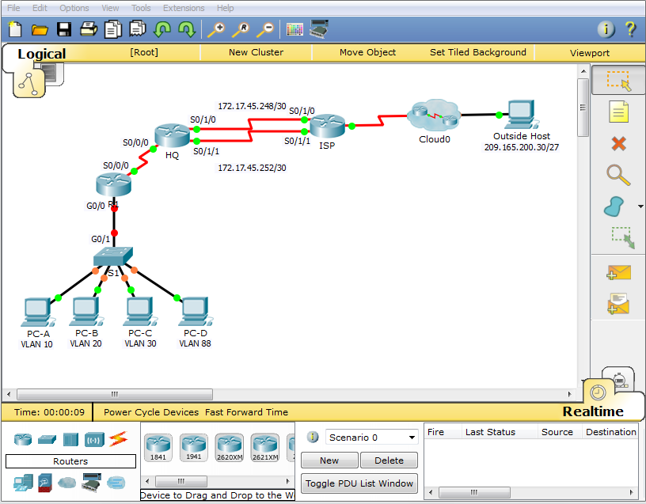This screenshot has width=646, height=504.
Task: Pick the Place Note tool
Action: click(x=617, y=112)
